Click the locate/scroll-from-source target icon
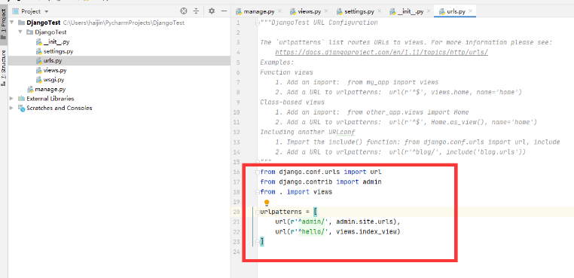The height and width of the screenshot is (278, 574). pyautogui.click(x=184, y=11)
